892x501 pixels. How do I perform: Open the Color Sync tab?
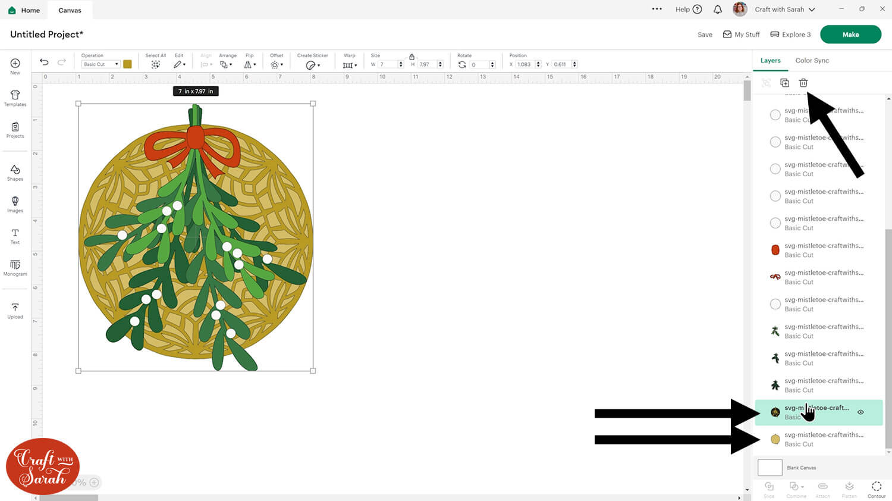[812, 61]
